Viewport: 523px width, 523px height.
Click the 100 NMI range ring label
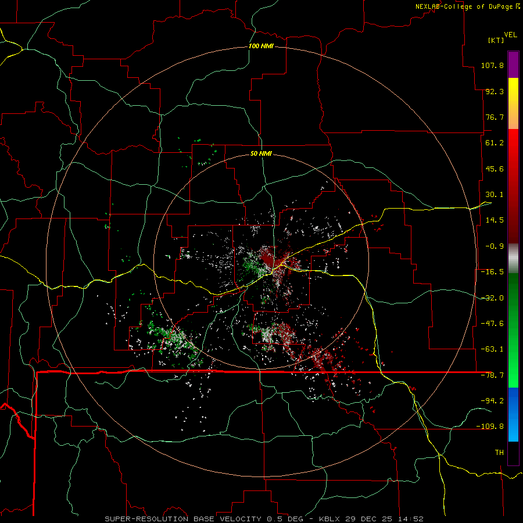pos(261,46)
